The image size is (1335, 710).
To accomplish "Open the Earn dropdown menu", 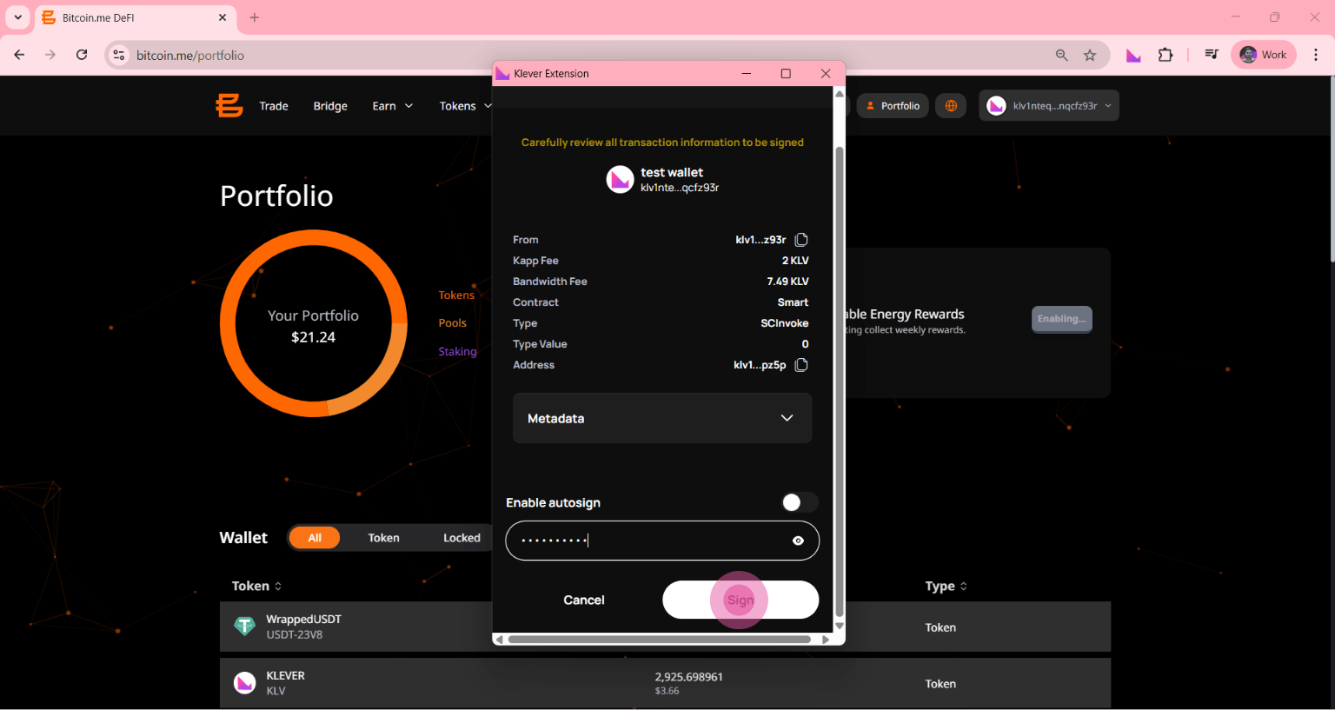I will click(x=392, y=106).
